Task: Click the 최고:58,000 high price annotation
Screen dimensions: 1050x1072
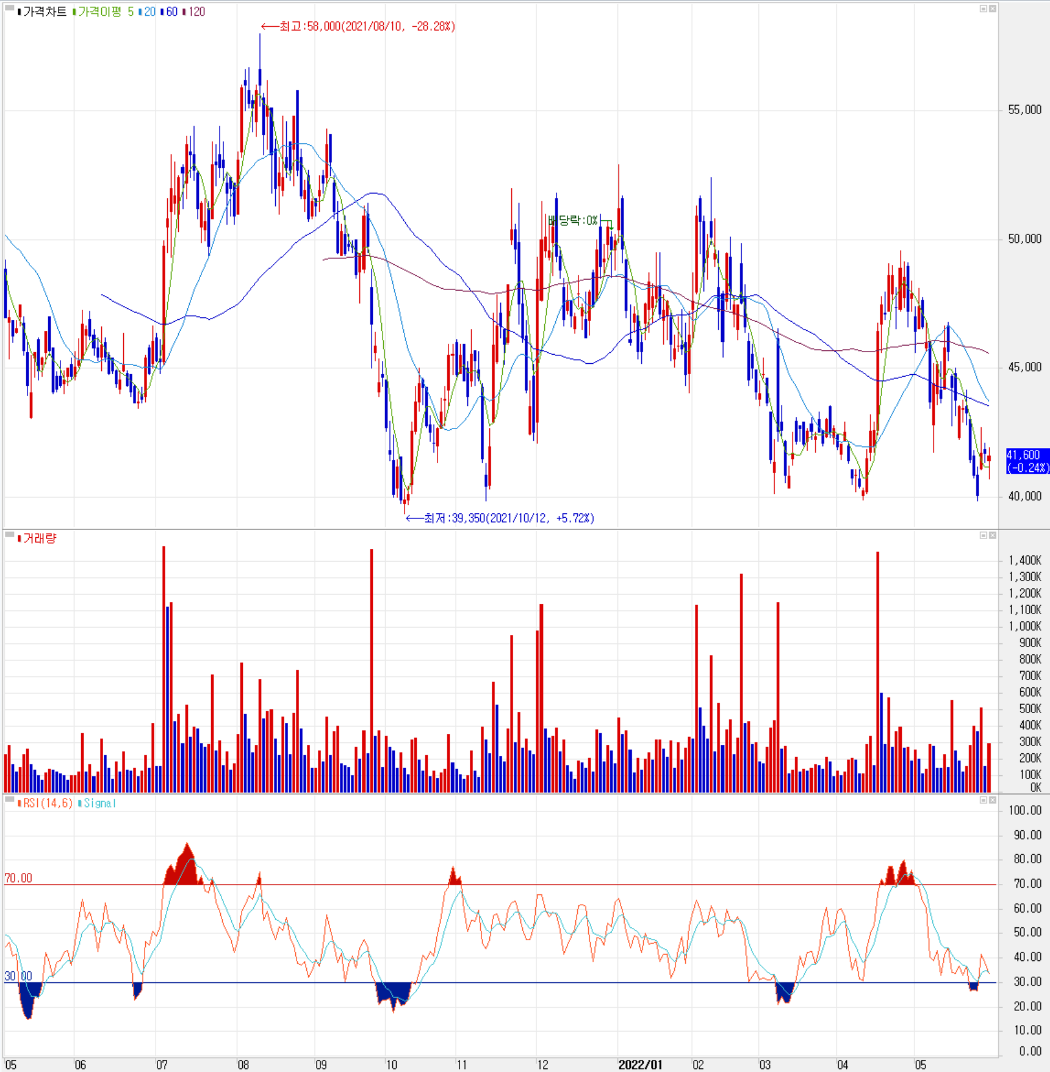Action: point(358,26)
